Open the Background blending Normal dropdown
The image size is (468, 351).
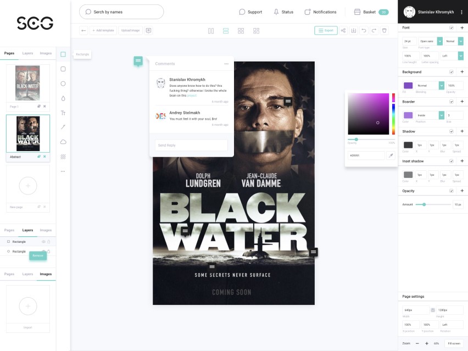tap(441, 86)
